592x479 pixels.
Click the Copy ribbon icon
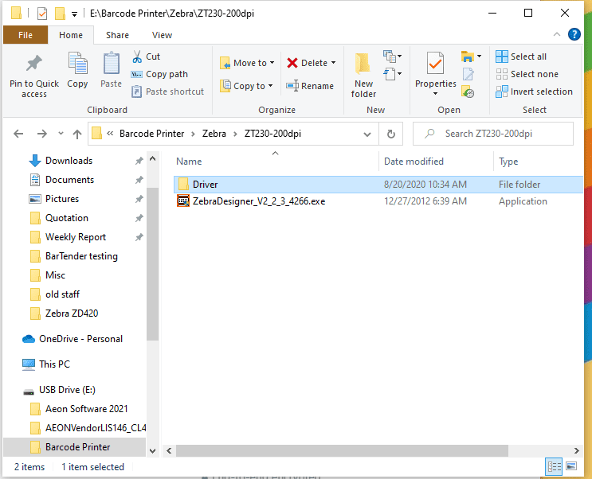77,64
